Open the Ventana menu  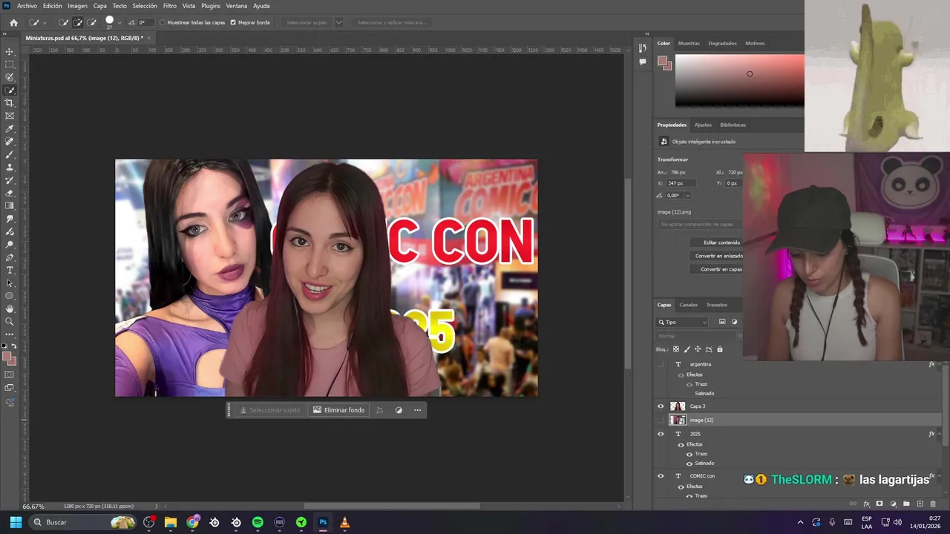coord(237,6)
